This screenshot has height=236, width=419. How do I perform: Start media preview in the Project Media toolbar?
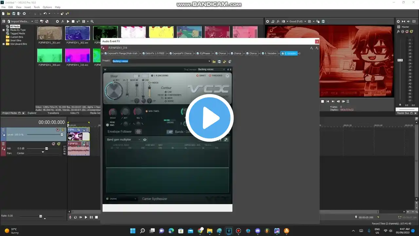point(68,21)
